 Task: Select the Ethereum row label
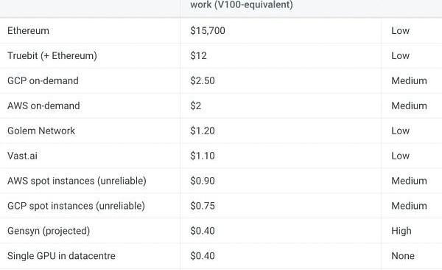(28, 30)
